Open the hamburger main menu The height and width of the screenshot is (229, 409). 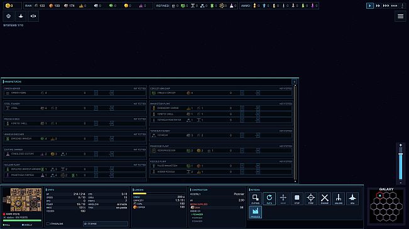400,16
